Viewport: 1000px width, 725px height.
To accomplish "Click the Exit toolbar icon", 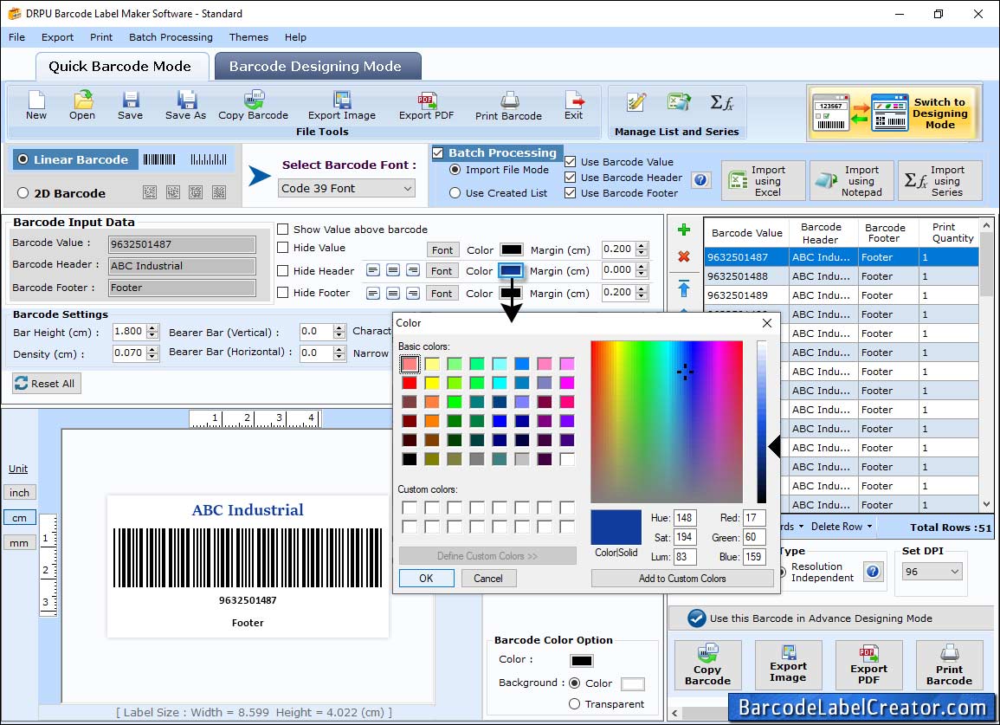I will (573, 106).
